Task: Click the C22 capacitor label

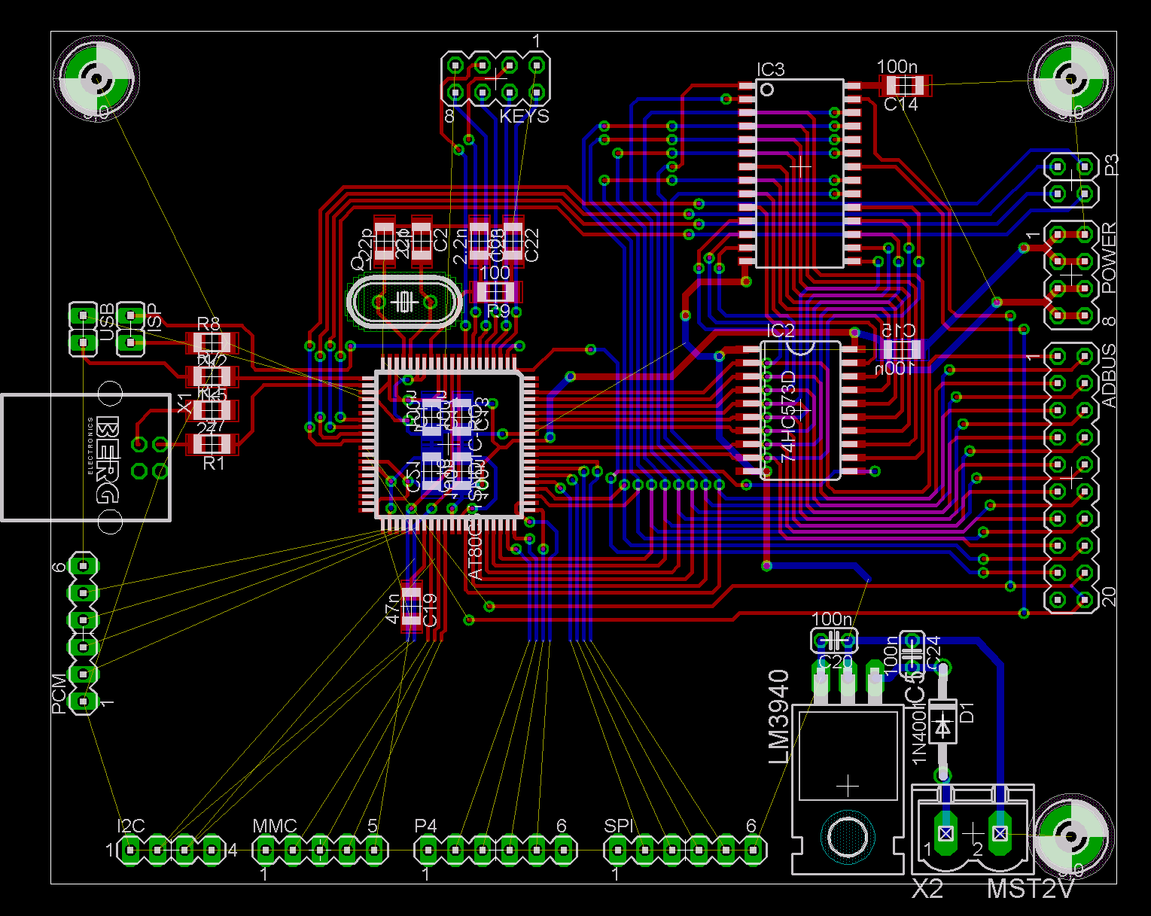Action: pyautogui.click(x=531, y=245)
